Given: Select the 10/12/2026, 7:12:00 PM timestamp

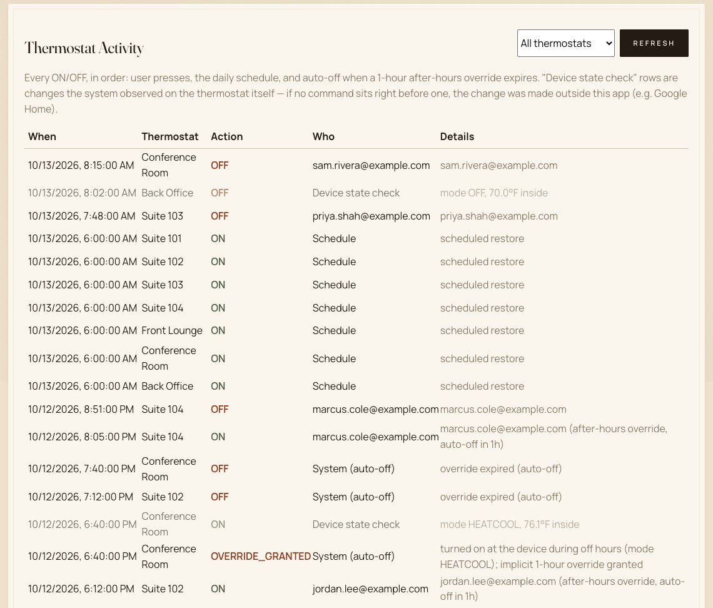Looking at the screenshot, I should coord(81,497).
